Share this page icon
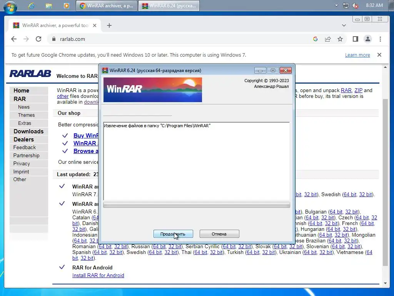Screen dimensions: 394x296 coord(328,39)
